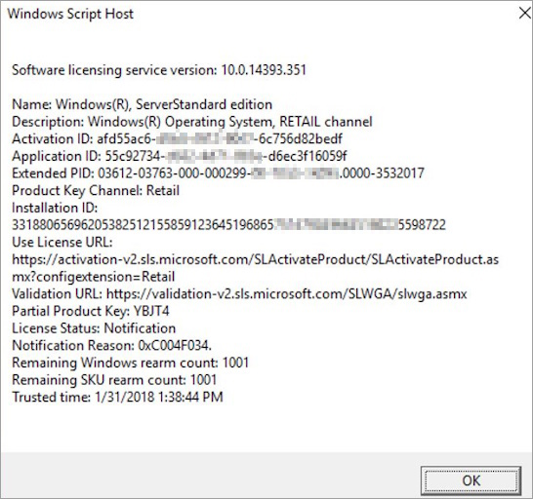Click the Application ID line
This screenshot has width=533, height=499.
point(180,156)
